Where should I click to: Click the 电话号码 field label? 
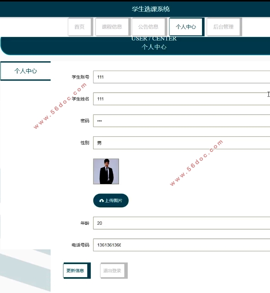point(80,245)
